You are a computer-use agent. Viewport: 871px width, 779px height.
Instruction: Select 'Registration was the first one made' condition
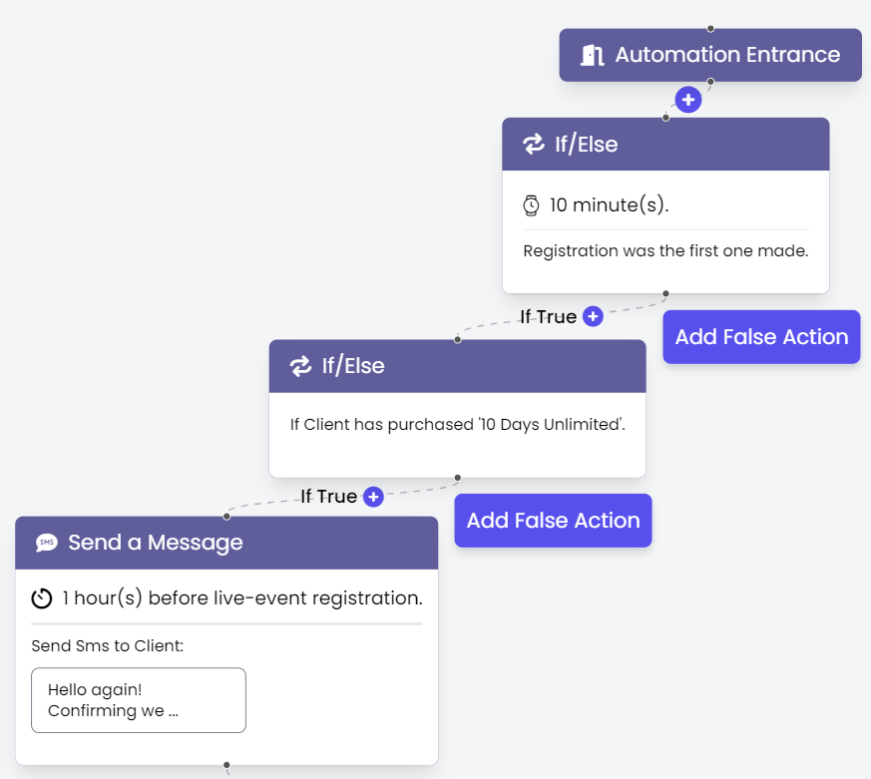pyautogui.click(x=665, y=251)
